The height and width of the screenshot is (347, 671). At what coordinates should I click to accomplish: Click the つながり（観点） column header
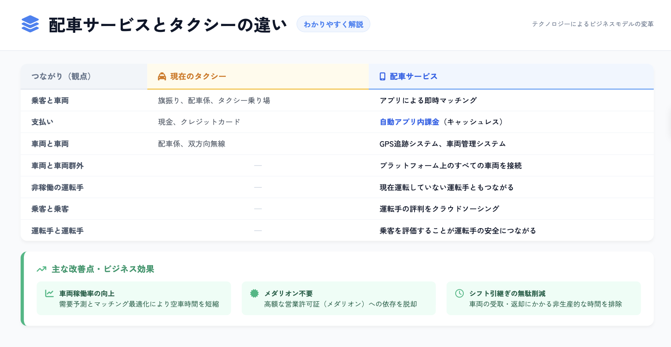pyautogui.click(x=61, y=76)
